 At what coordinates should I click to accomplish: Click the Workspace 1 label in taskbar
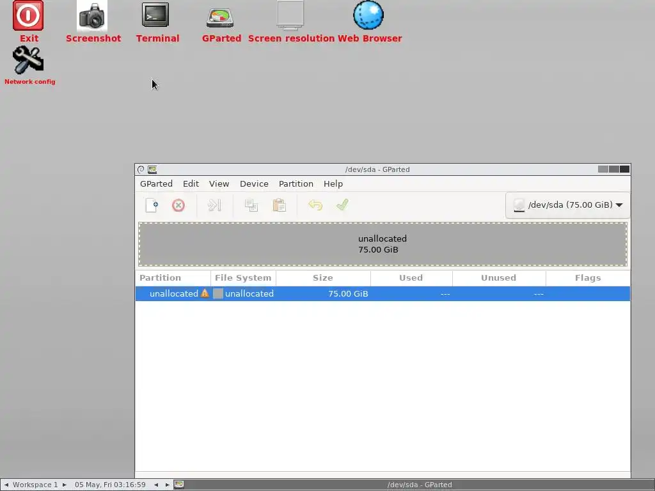[35, 485]
